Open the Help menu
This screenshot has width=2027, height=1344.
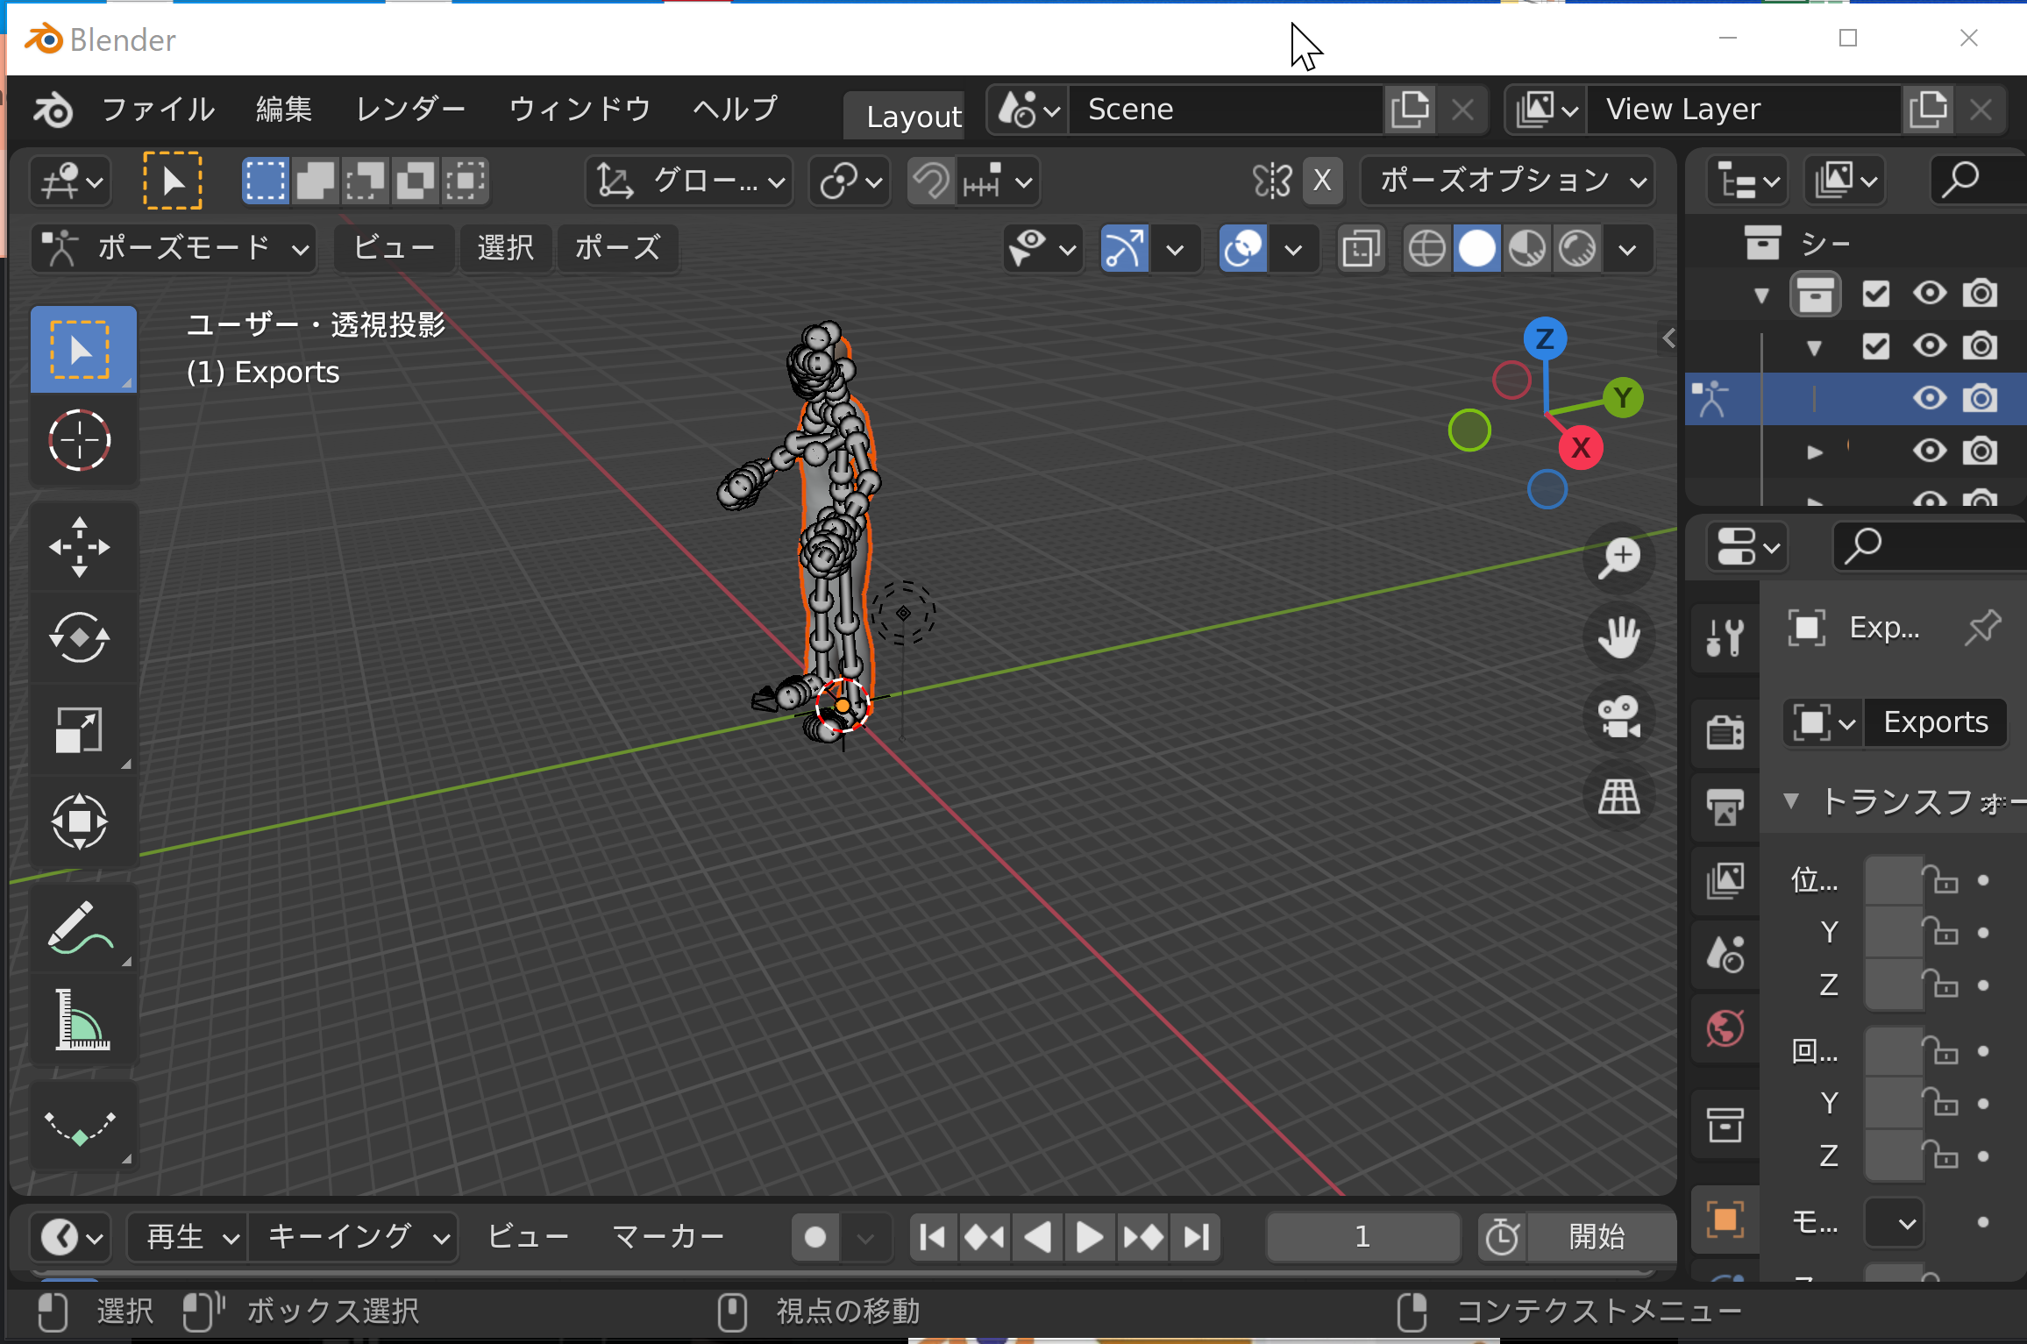click(x=736, y=110)
